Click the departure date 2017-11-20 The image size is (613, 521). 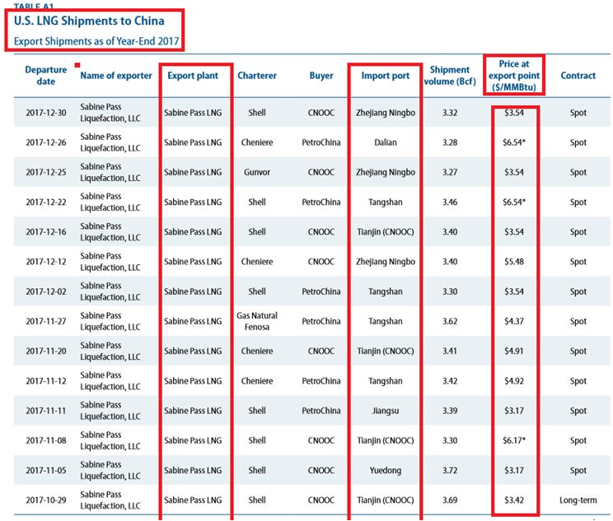point(46,351)
